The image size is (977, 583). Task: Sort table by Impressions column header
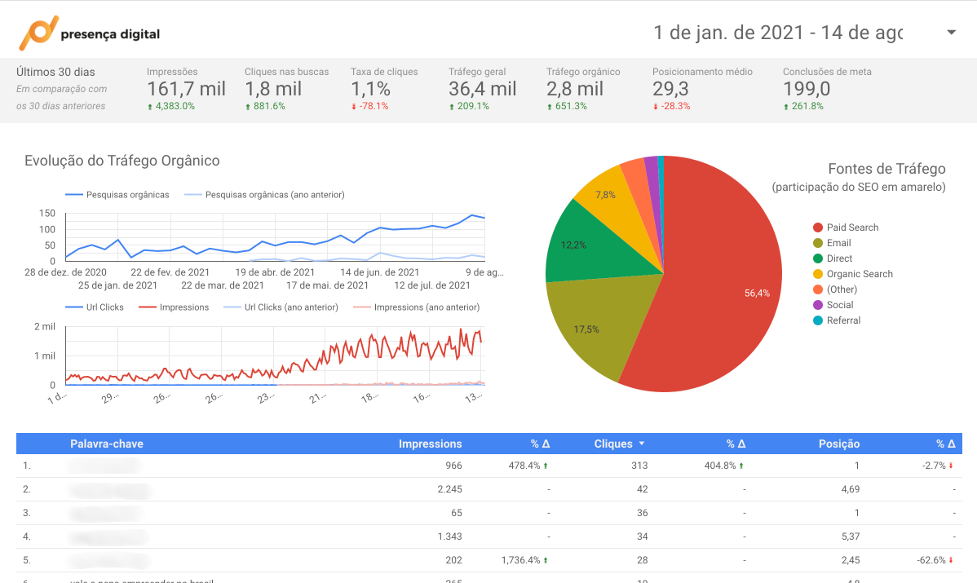click(x=430, y=444)
